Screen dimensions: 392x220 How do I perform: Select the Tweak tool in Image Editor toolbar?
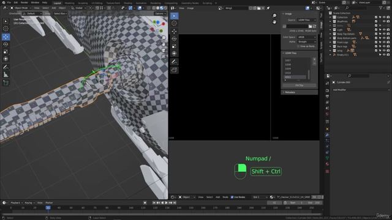click(x=174, y=16)
